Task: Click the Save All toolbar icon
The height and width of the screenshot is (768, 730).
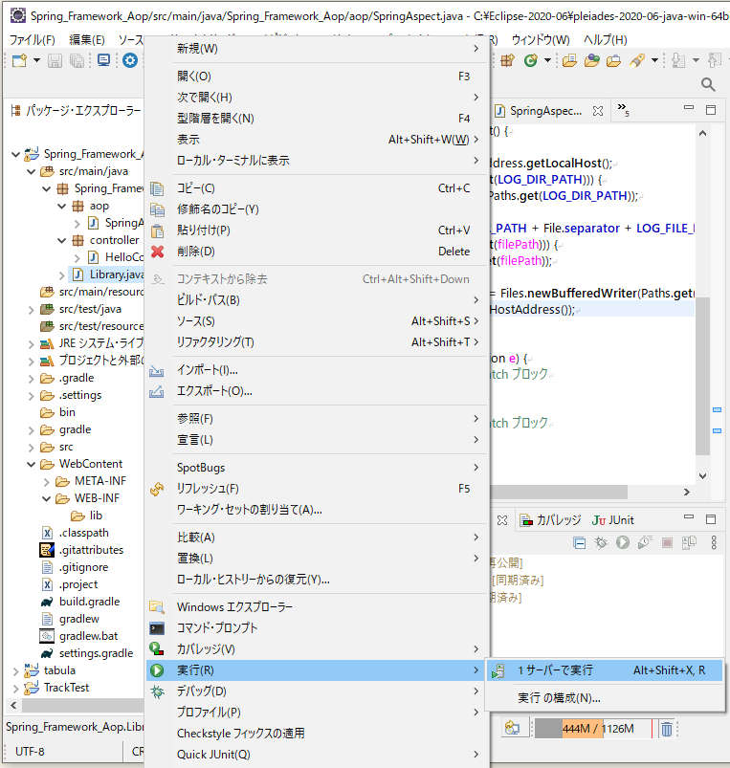Action: pyautogui.click(x=77, y=61)
